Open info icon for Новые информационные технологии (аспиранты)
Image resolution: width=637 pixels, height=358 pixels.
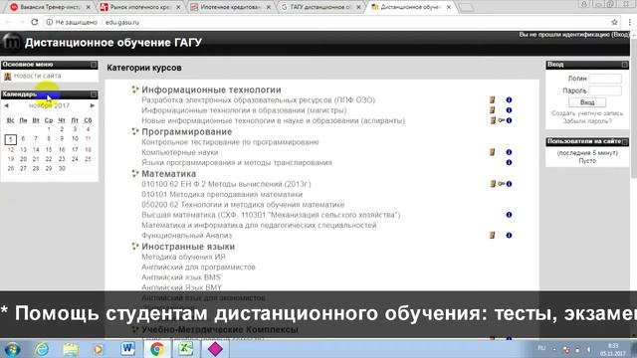coord(509,120)
